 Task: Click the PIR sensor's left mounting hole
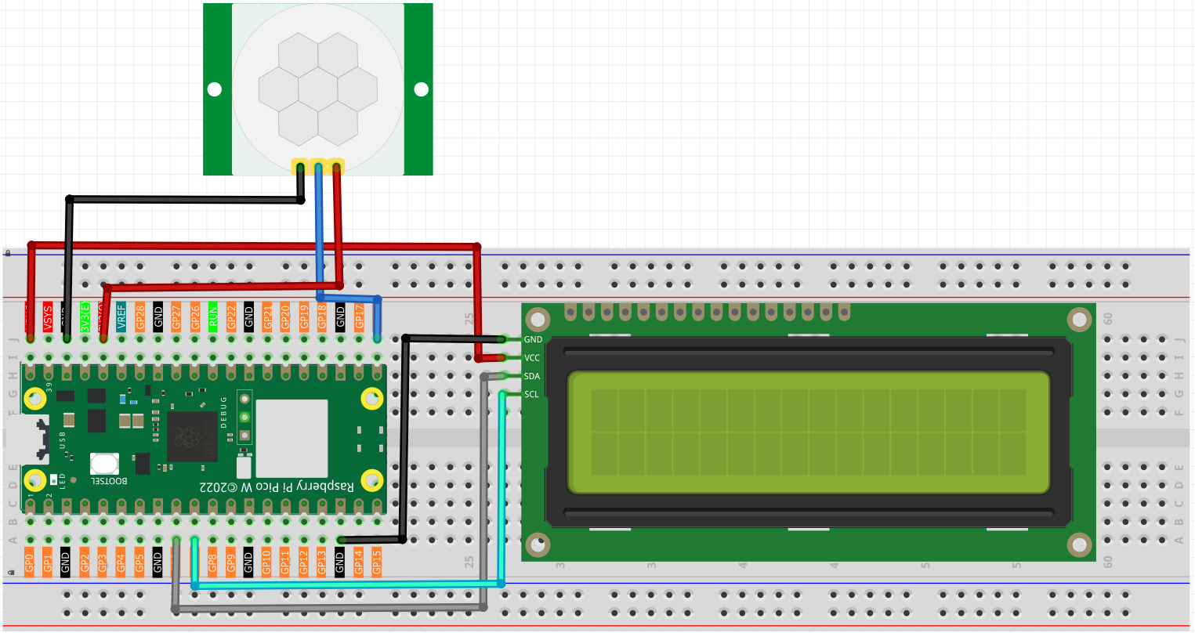(214, 89)
